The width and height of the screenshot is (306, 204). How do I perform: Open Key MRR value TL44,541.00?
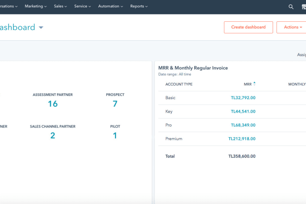point(243,111)
